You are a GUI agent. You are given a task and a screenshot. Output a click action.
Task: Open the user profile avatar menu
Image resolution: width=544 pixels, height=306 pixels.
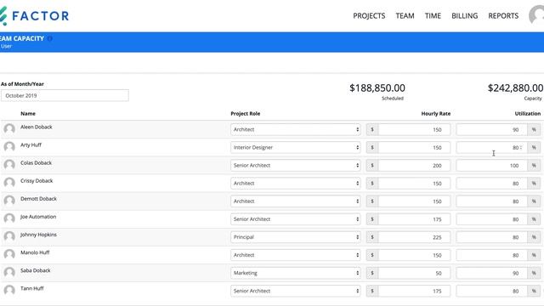[536, 15]
